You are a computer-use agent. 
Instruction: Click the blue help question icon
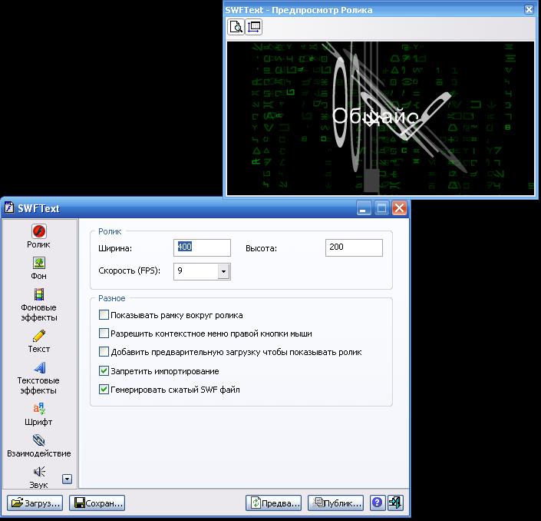pyautogui.click(x=378, y=503)
